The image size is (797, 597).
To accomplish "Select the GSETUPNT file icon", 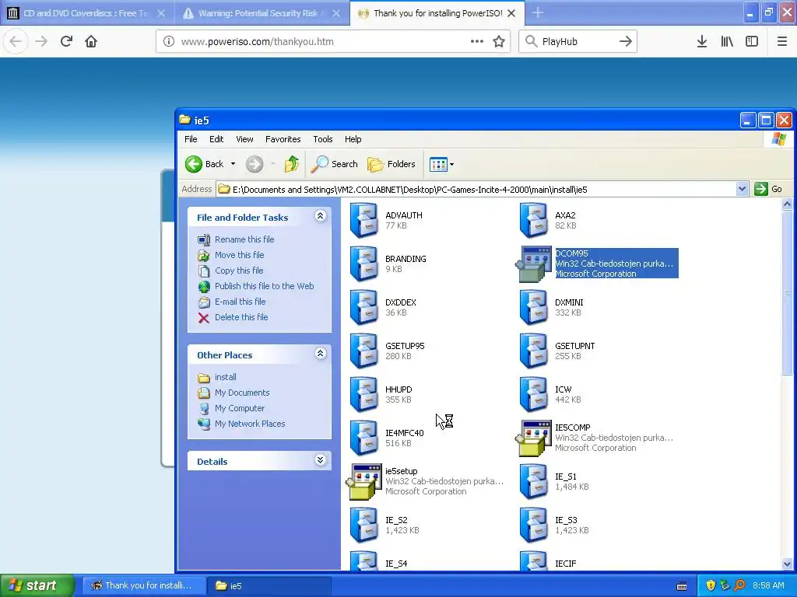I will pyautogui.click(x=534, y=351).
